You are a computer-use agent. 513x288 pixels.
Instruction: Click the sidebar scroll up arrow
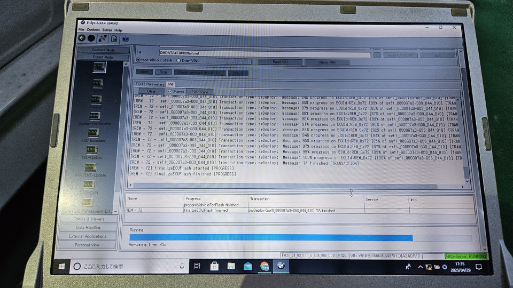click(126, 65)
